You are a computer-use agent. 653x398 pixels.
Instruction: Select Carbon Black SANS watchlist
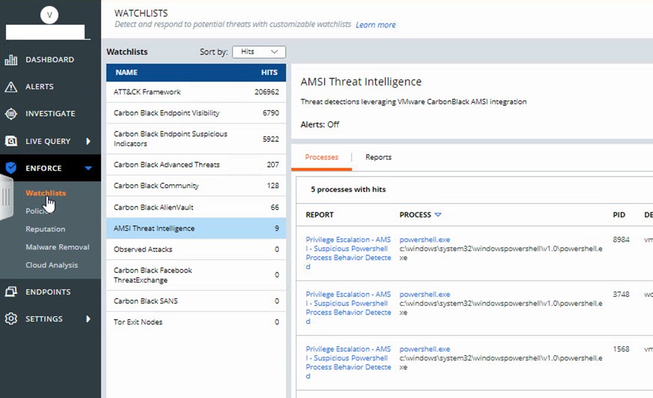pyautogui.click(x=196, y=301)
